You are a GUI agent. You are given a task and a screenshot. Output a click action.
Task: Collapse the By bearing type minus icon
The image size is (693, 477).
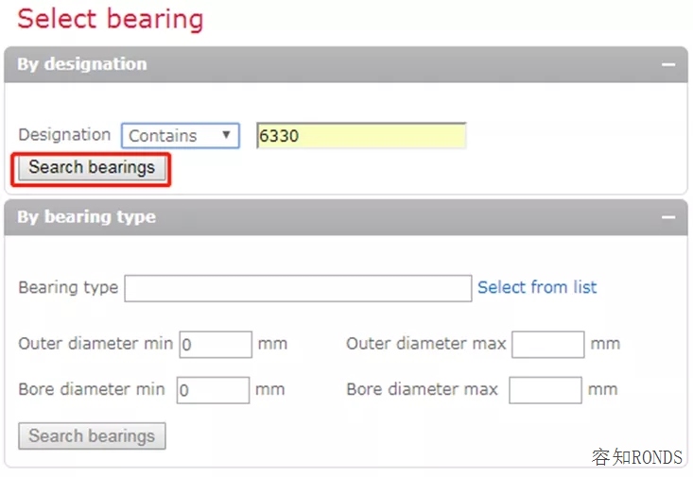(668, 217)
